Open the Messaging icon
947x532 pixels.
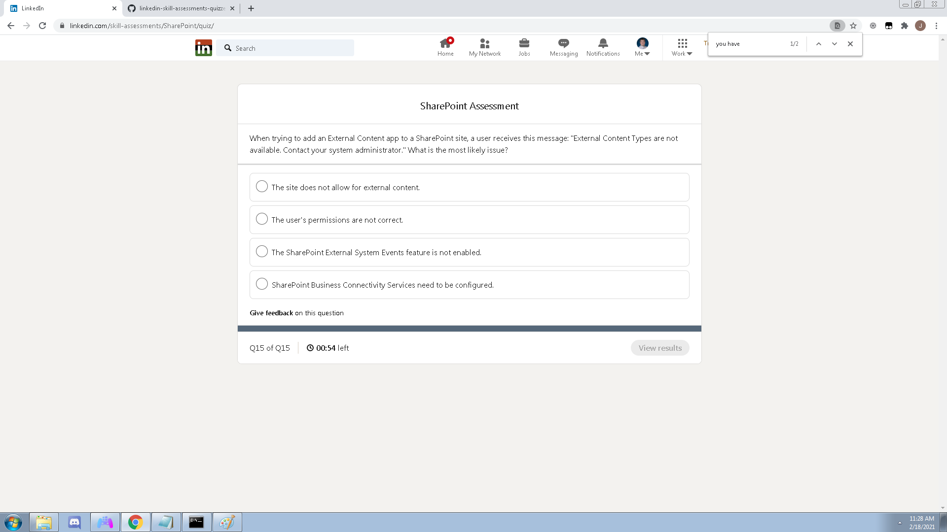(x=563, y=43)
